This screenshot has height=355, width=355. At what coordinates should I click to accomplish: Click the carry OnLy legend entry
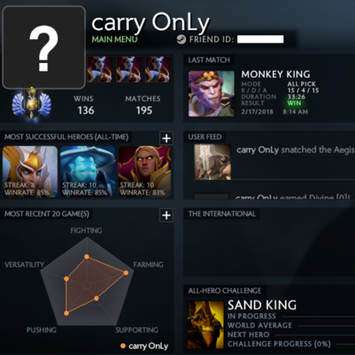coord(144,346)
